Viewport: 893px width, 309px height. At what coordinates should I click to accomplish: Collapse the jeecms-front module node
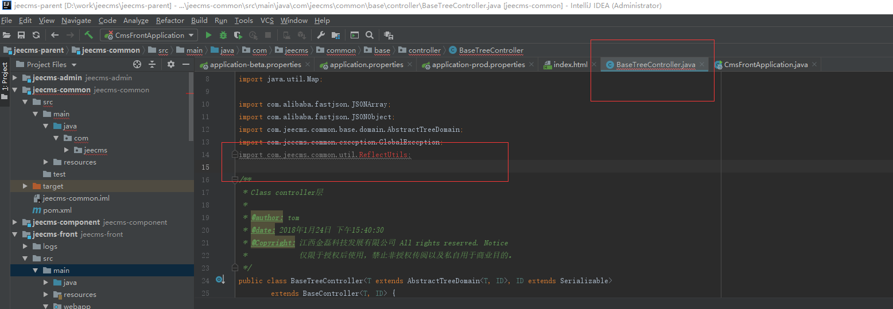pos(15,234)
